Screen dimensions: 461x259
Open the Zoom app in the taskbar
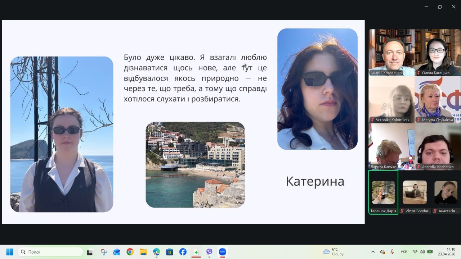[x=222, y=252]
